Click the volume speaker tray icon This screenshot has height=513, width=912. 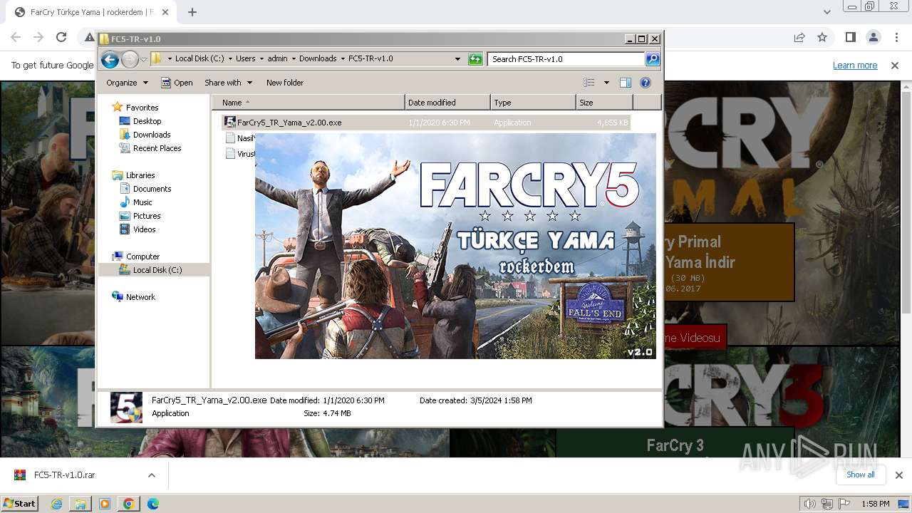pos(810,504)
